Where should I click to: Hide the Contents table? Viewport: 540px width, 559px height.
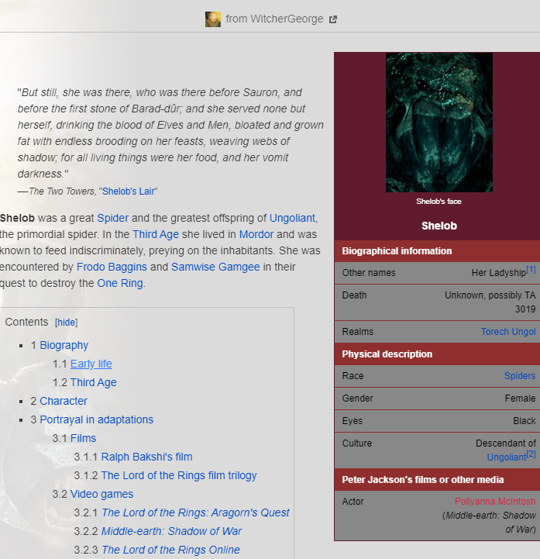pos(67,323)
